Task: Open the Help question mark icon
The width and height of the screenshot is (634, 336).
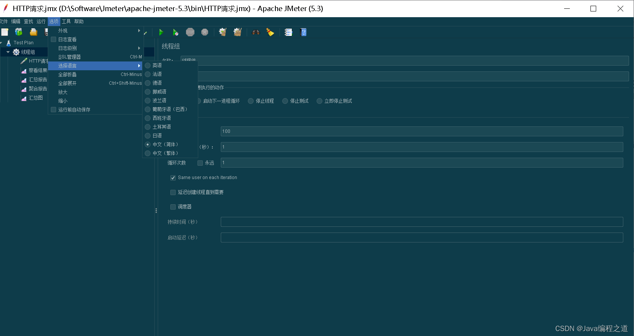Action: 304,32
